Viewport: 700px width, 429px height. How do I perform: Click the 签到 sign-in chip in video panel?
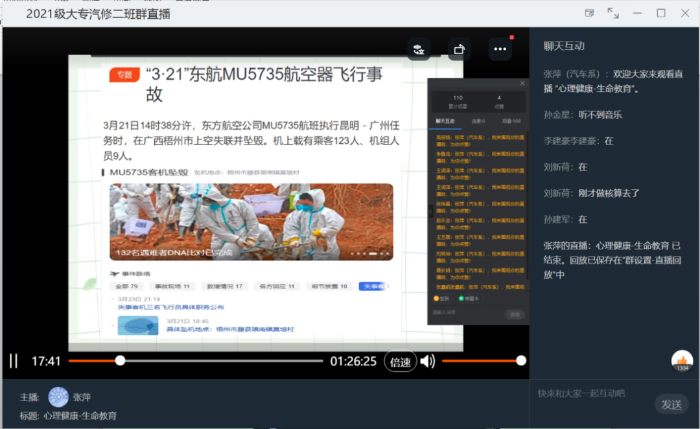tap(441, 299)
